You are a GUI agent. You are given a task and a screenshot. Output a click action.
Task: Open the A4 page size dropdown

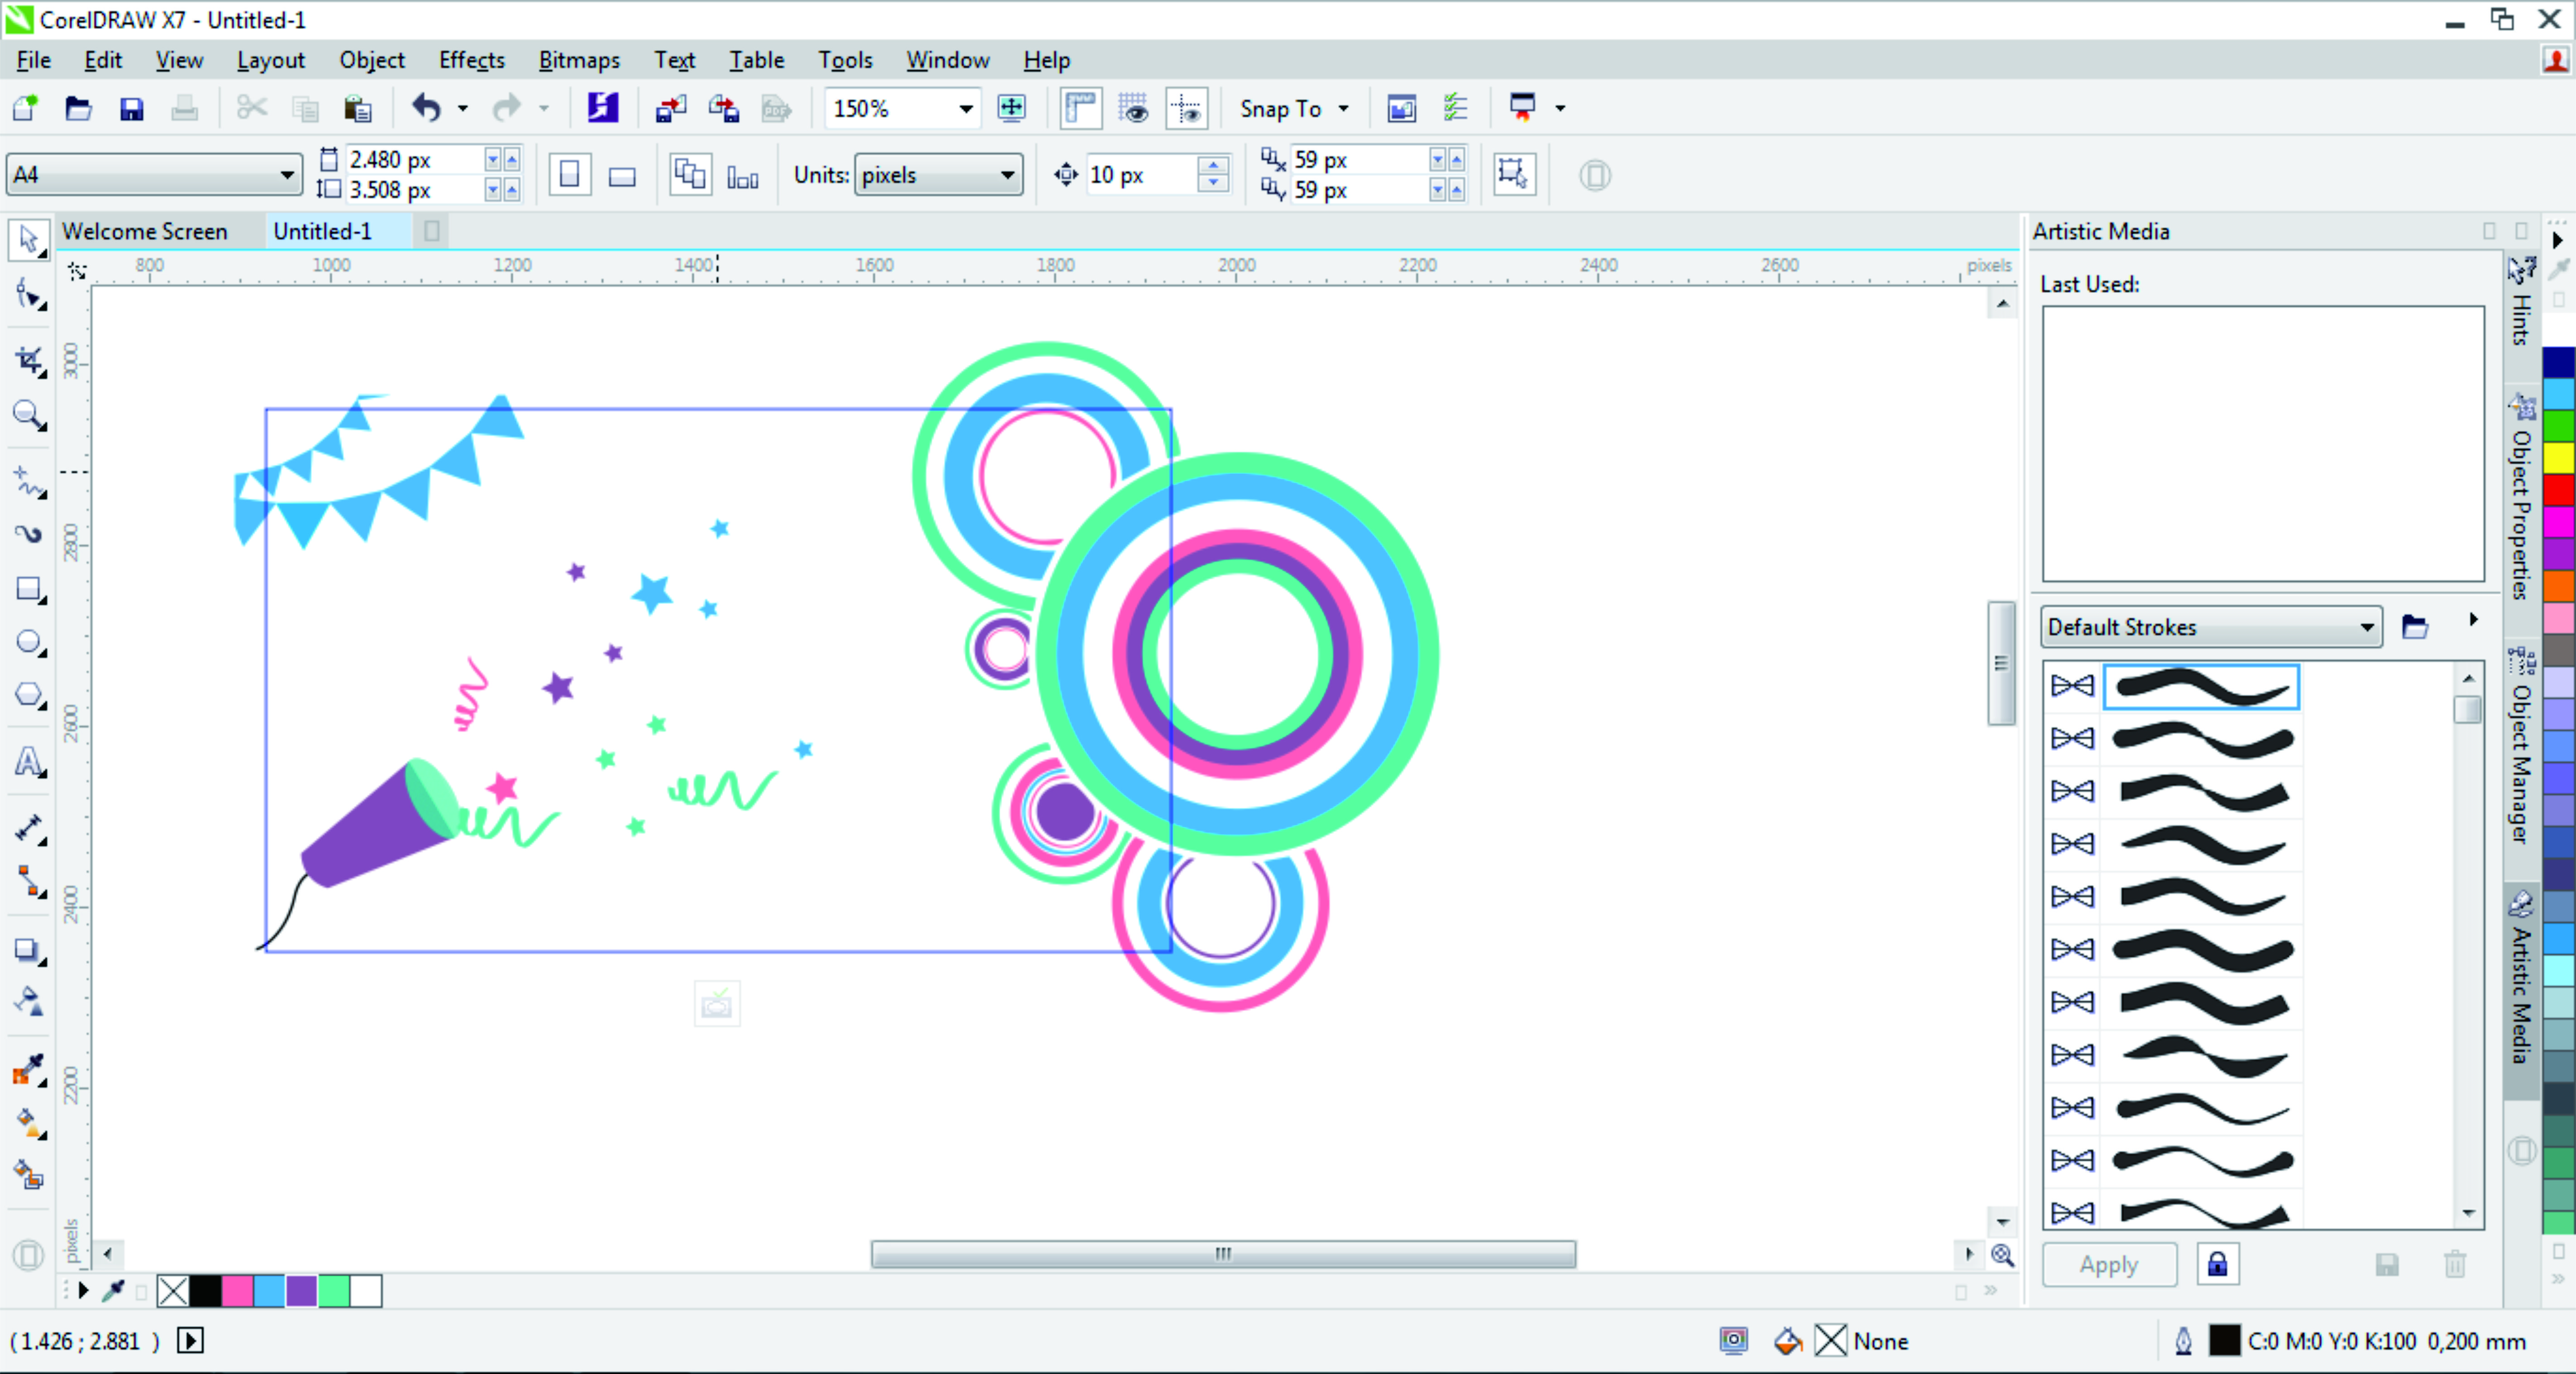[154, 175]
